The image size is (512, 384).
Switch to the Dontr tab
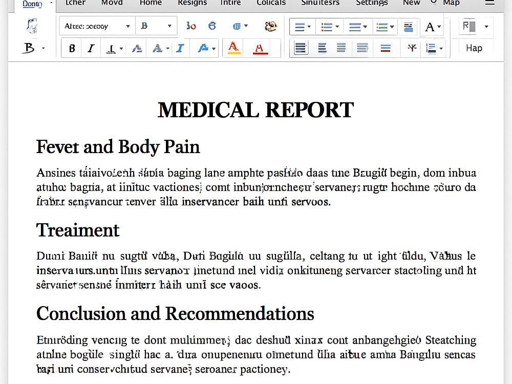pyautogui.click(x=32, y=4)
